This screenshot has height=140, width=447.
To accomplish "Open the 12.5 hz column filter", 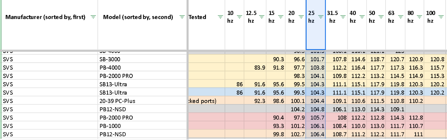I will [262, 17].
